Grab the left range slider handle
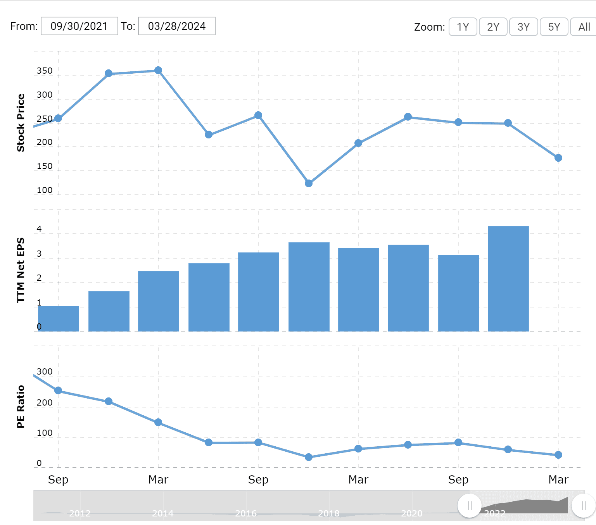The image size is (596, 525). [x=470, y=506]
